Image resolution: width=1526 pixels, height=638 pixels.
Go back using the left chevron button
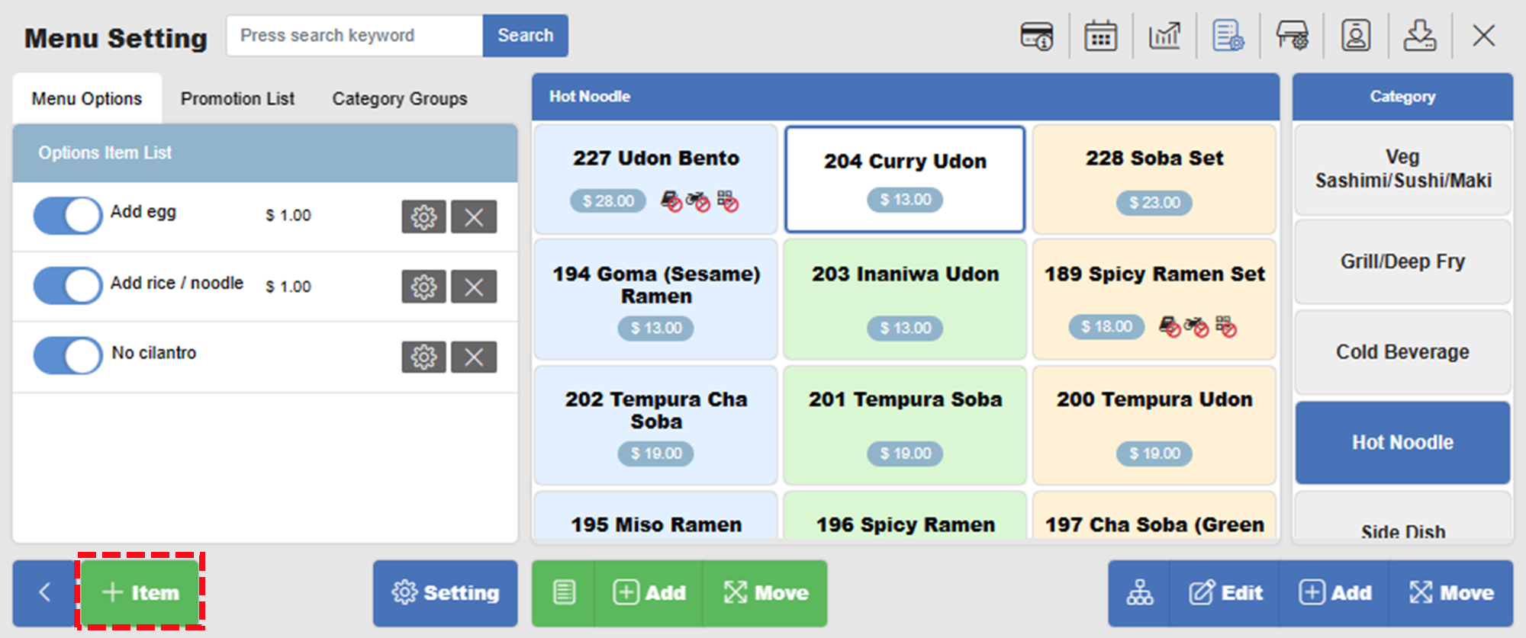point(44,592)
